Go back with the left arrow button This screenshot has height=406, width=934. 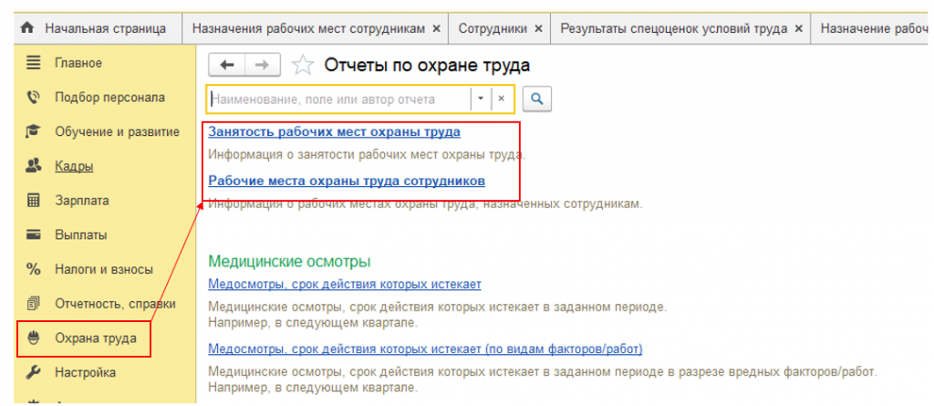tap(227, 66)
